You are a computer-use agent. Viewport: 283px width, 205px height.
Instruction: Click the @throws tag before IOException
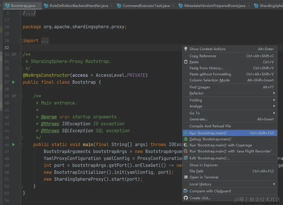tap(50, 124)
